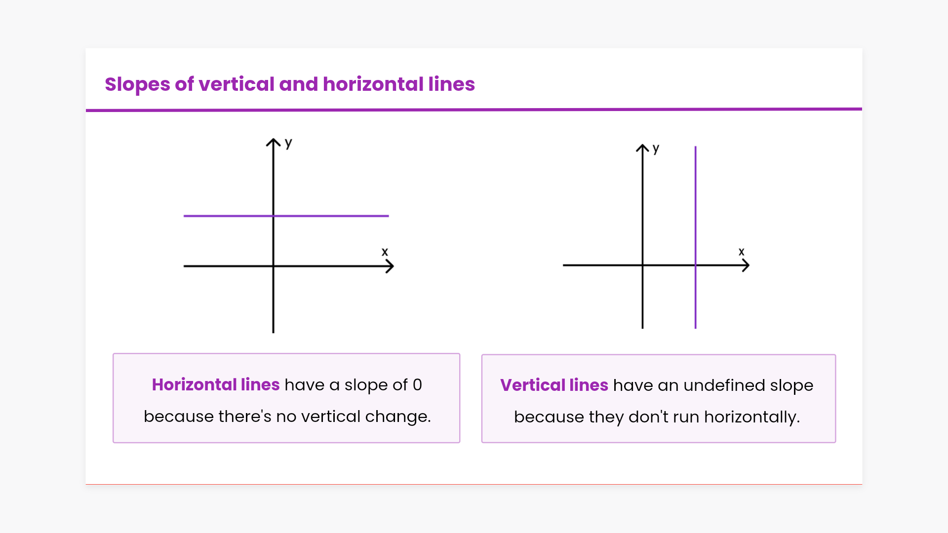Image resolution: width=948 pixels, height=533 pixels.
Task: Click where the purple horizontal line crosses the y-axis
Action: tap(273, 216)
